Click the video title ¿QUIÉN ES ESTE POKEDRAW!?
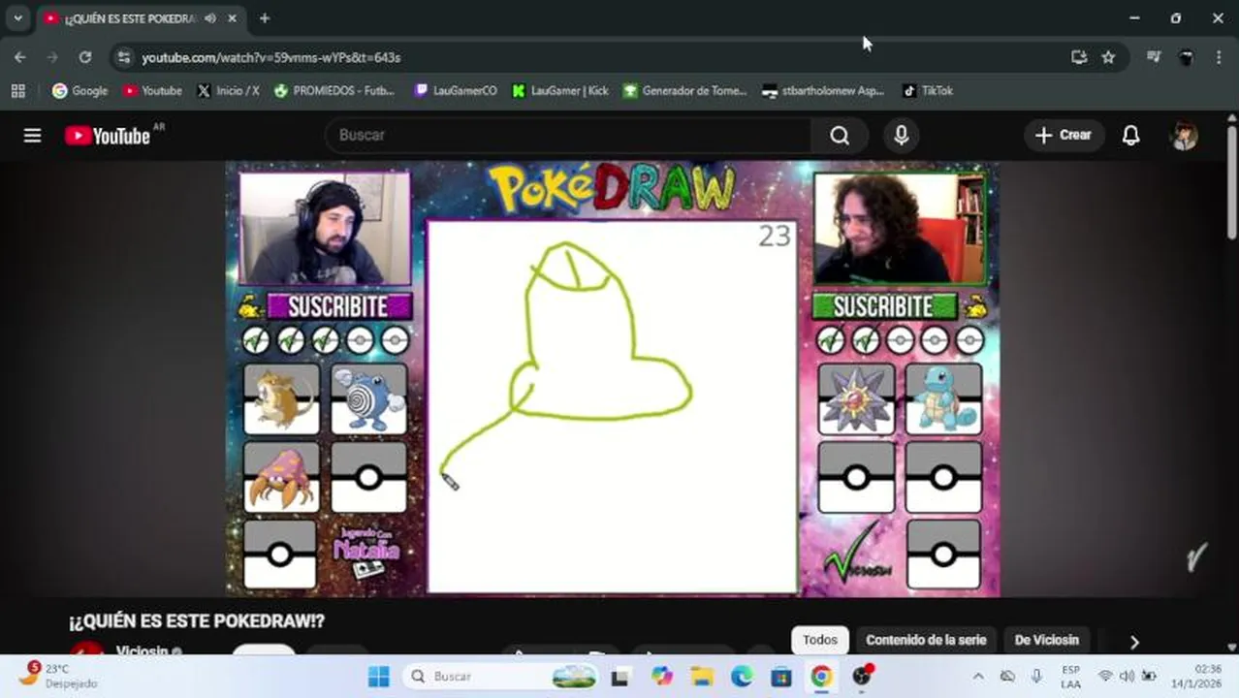1239x698 pixels. (197, 620)
